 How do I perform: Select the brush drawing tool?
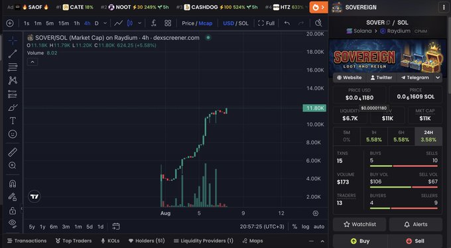(x=13, y=107)
